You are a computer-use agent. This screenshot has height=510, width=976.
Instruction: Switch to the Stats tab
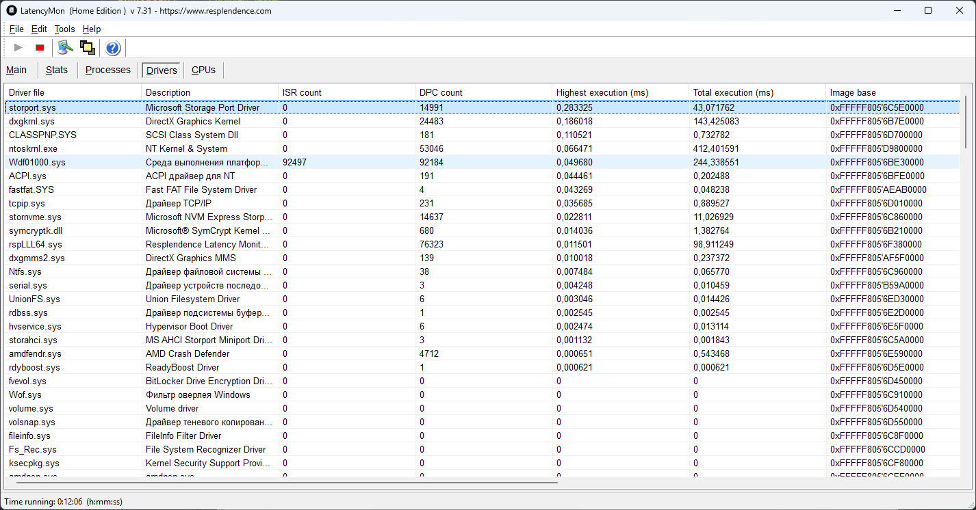(x=57, y=70)
